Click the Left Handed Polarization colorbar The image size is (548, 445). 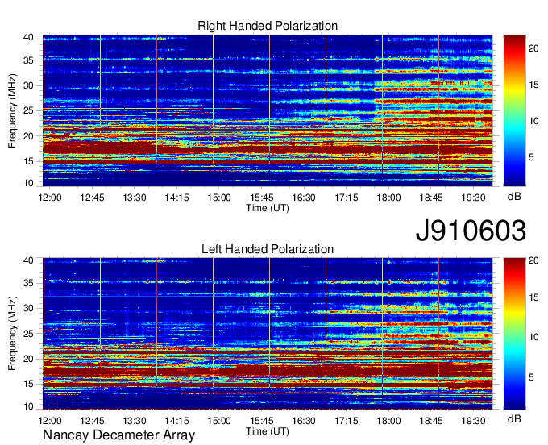(514, 334)
